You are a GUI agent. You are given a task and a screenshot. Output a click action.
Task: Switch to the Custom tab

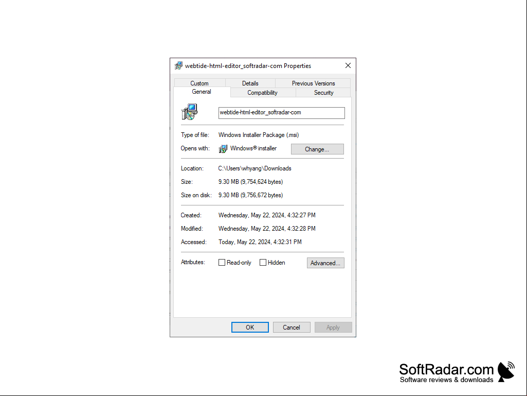[x=199, y=83]
